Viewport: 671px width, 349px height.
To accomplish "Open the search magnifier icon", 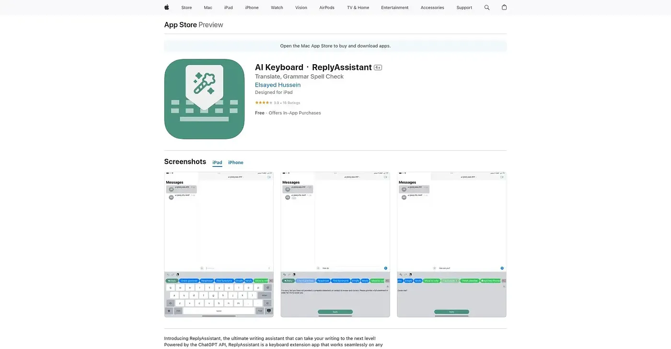I will [487, 8].
